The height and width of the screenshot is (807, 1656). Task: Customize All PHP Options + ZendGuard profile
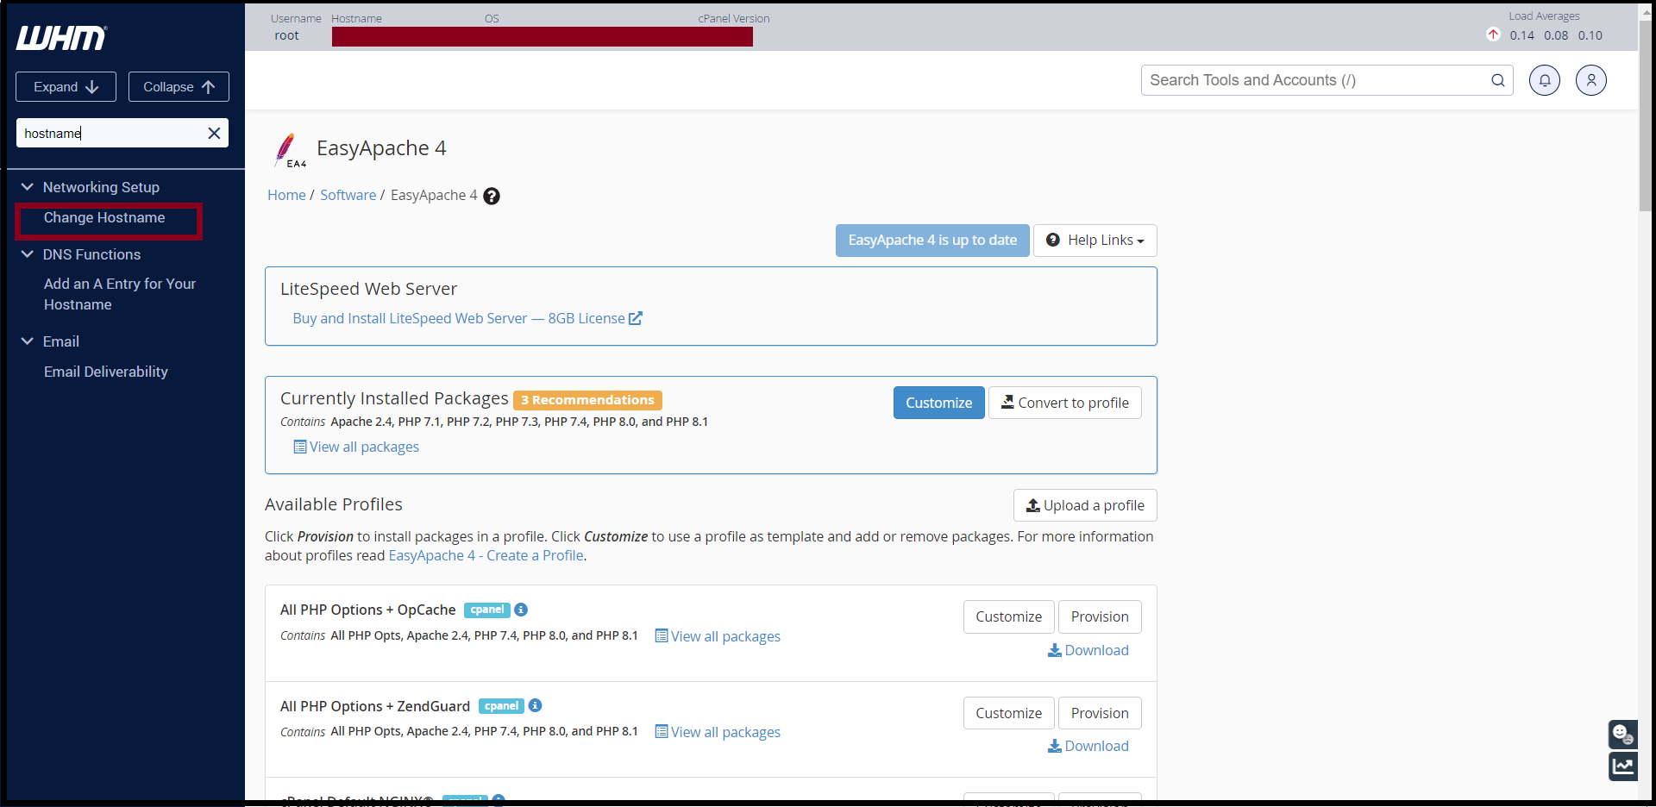[1008, 713]
